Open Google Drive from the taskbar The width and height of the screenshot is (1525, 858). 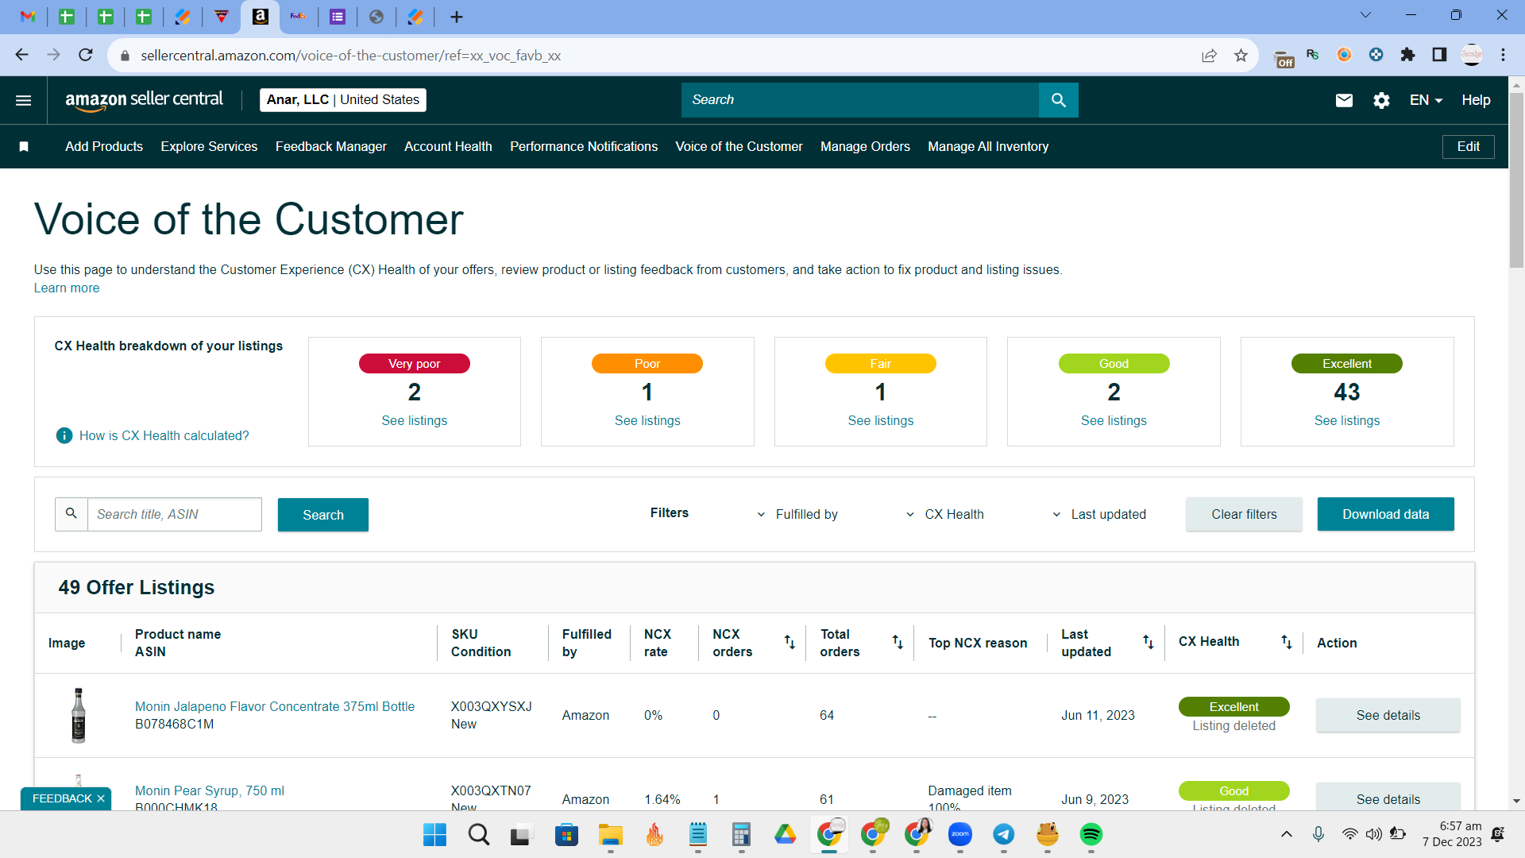pyautogui.click(x=785, y=835)
